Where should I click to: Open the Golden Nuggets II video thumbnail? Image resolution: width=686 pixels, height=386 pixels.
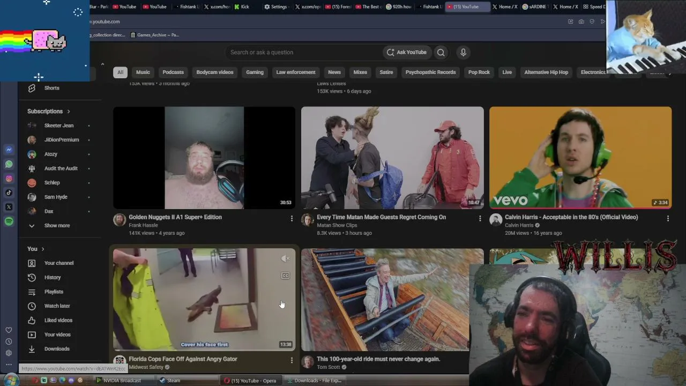(204, 158)
